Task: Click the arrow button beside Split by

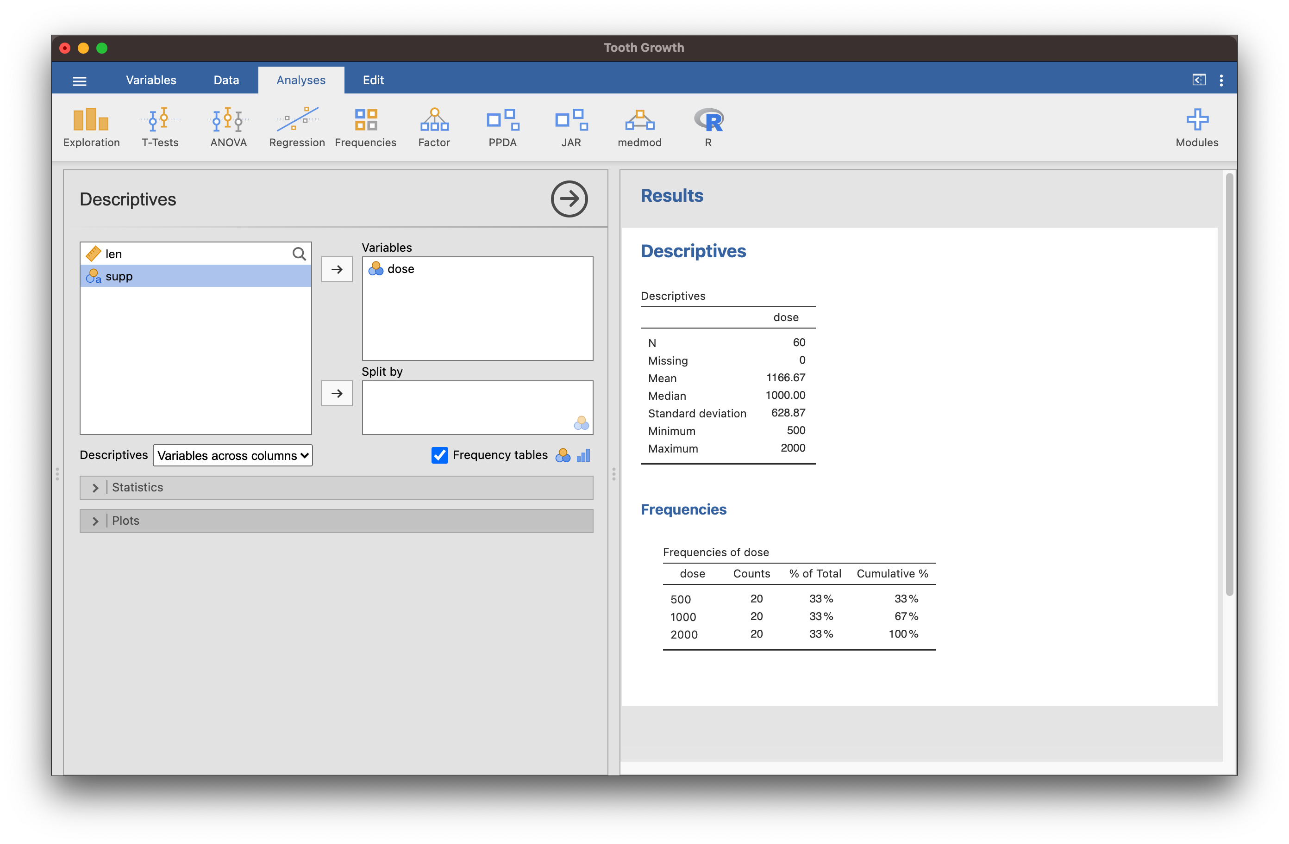Action: (x=337, y=394)
